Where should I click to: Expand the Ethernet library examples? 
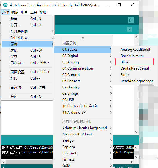83,153
